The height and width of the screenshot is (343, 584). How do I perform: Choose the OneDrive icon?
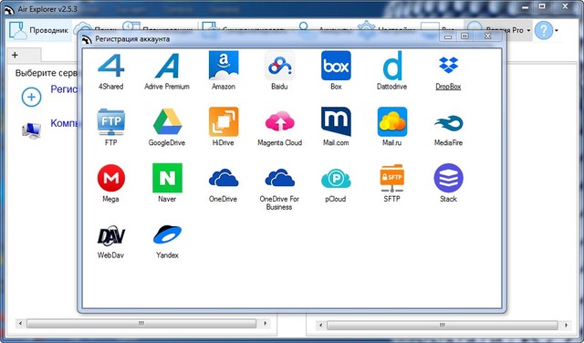click(224, 178)
